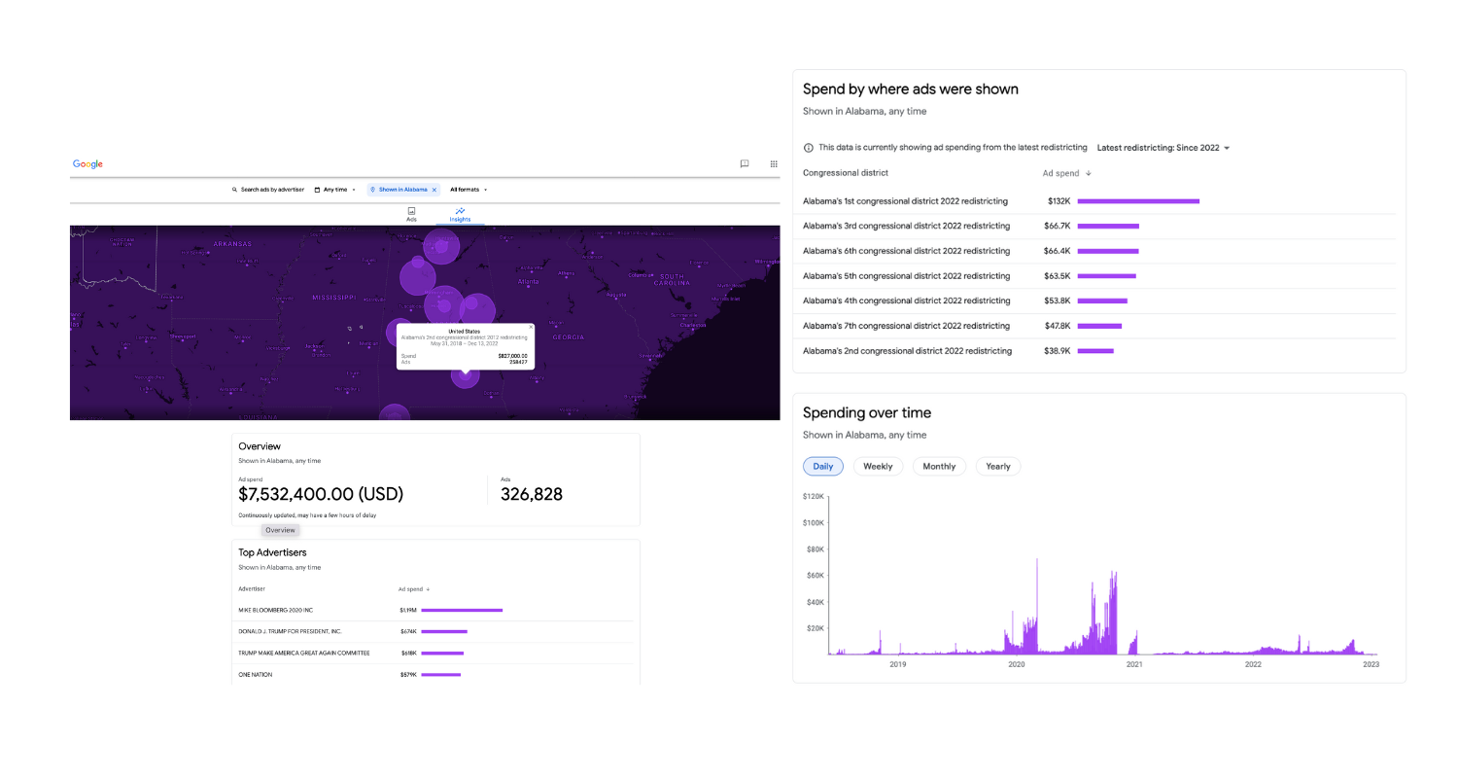1458x778 pixels.
Task: Click the $132K spend bar
Action: (x=1138, y=201)
